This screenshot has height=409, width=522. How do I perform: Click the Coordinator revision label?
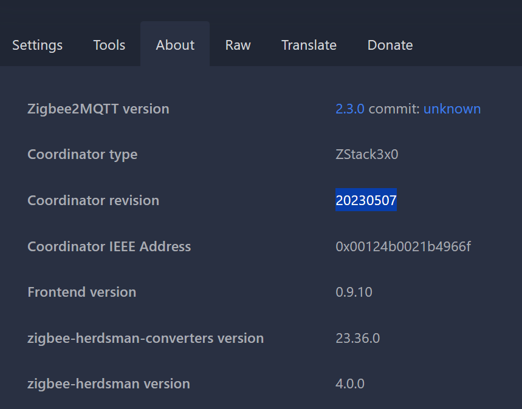(93, 200)
